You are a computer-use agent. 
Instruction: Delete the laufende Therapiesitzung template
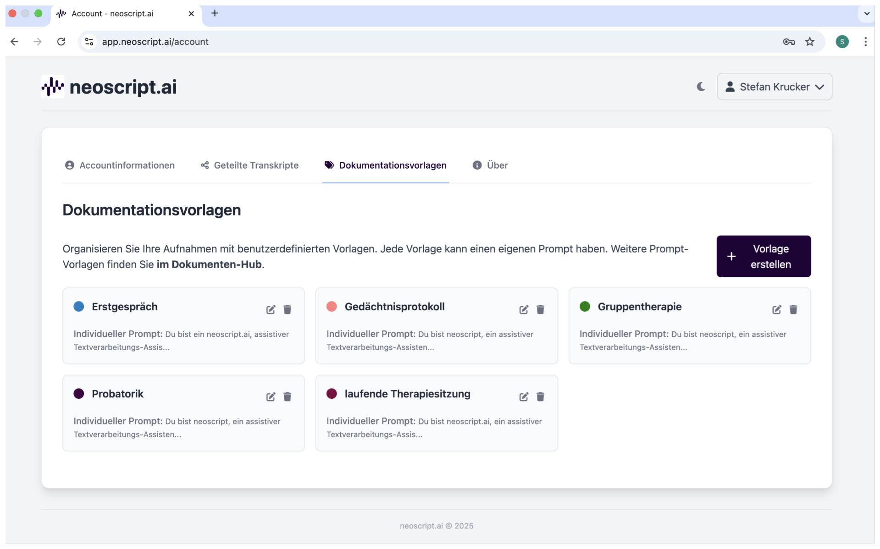coord(540,397)
